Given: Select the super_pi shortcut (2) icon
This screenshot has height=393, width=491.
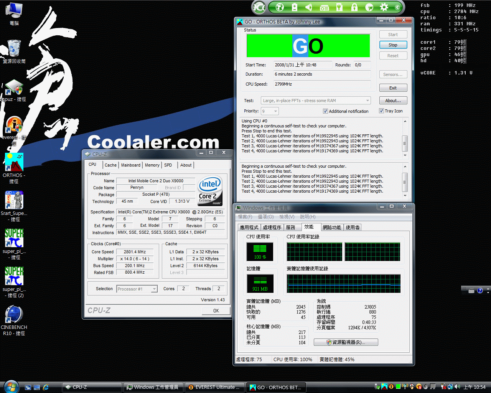Looking at the screenshot, I should [14, 282].
